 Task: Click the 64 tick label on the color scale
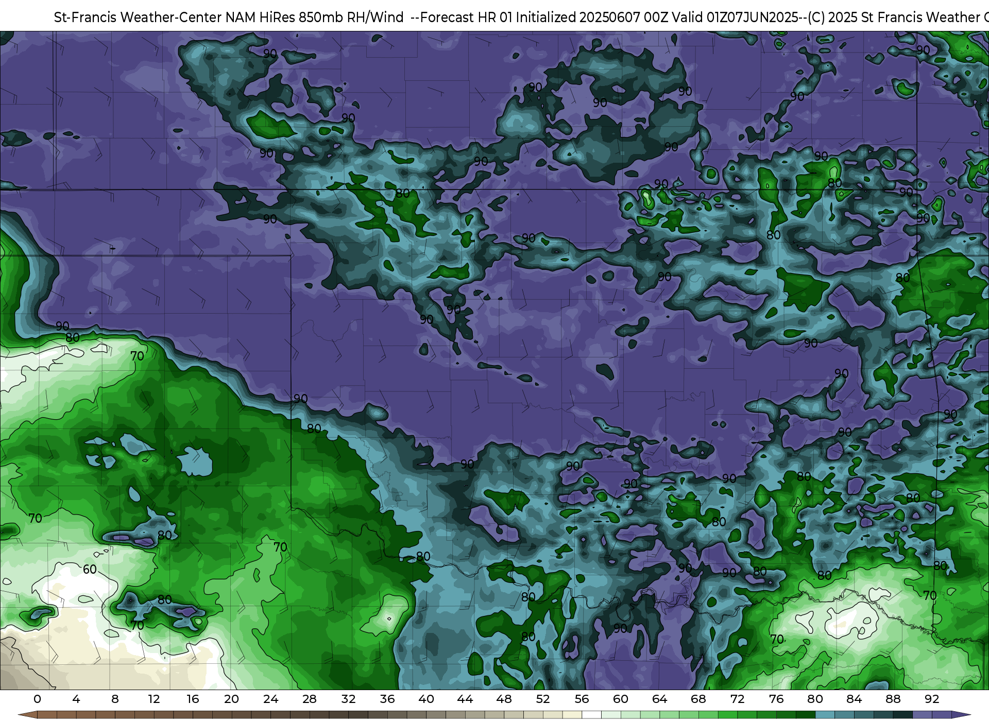(659, 699)
